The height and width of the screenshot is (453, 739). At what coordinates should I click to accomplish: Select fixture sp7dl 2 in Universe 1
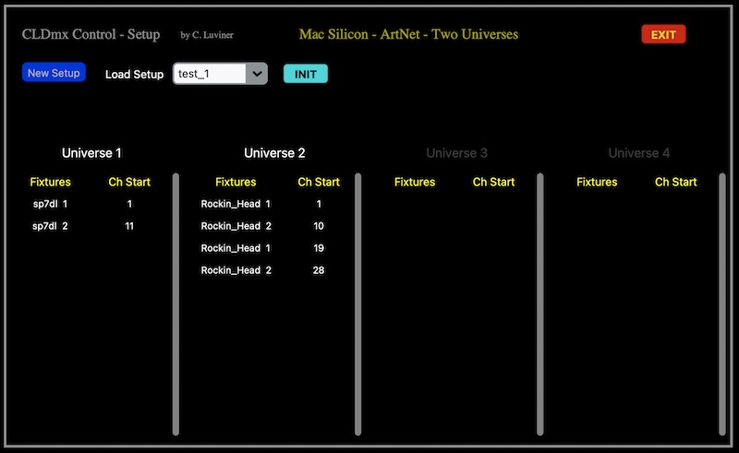(x=50, y=226)
